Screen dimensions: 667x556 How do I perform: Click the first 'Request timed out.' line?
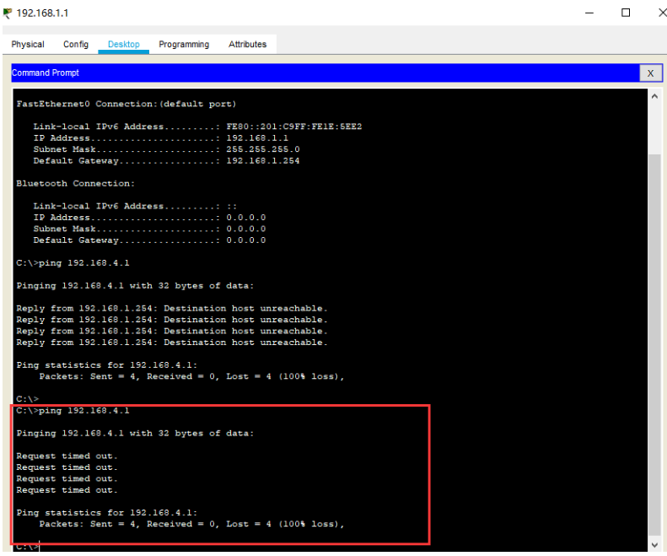point(67,456)
